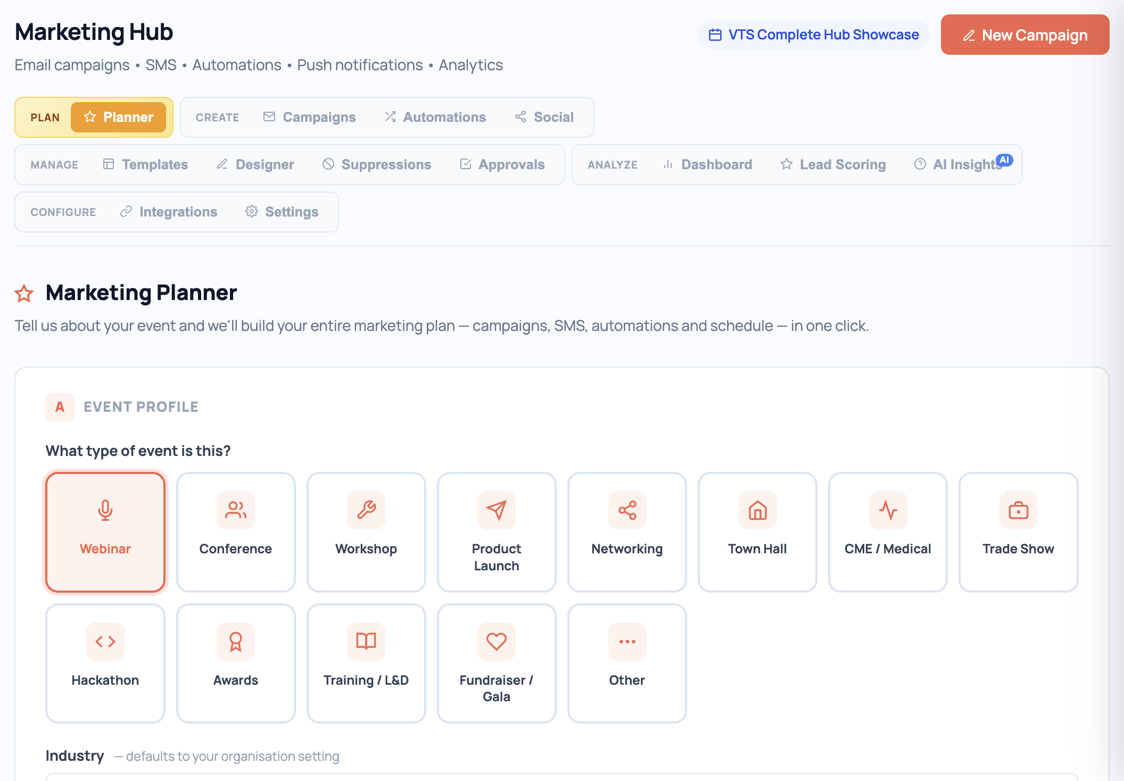Open the VTS Complete Hub Showcase event

point(814,35)
